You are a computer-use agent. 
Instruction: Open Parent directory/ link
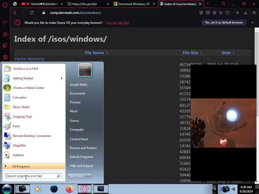(x=30, y=59)
